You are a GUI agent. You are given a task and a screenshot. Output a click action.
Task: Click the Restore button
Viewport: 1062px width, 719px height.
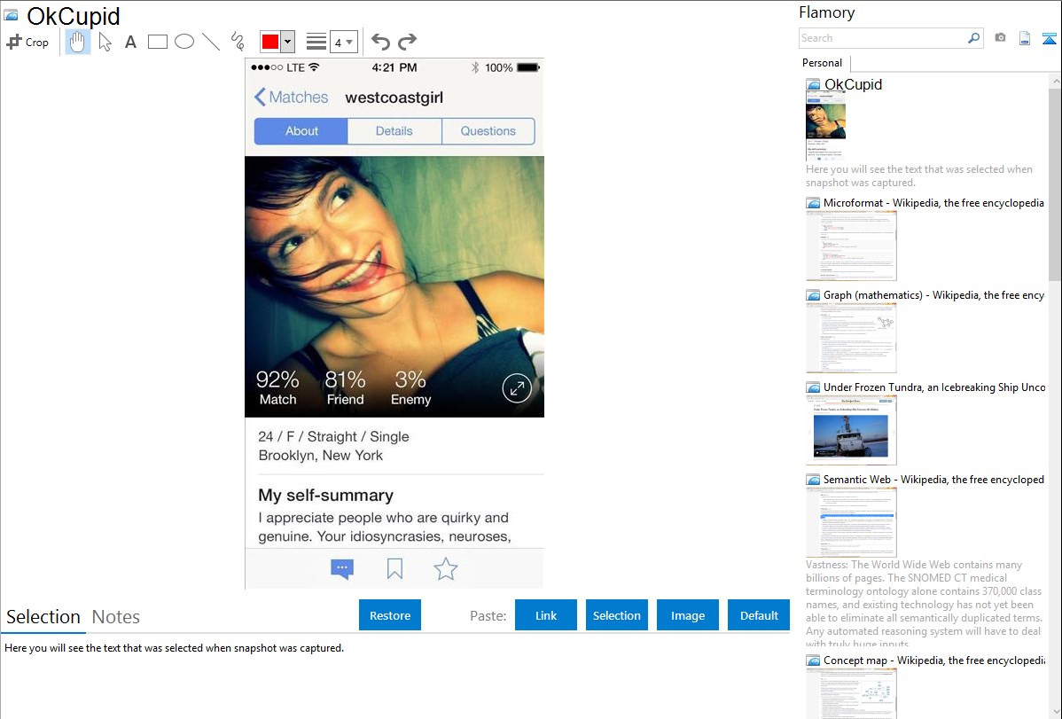pos(390,615)
